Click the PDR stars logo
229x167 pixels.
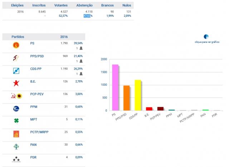(x=16, y=159)
